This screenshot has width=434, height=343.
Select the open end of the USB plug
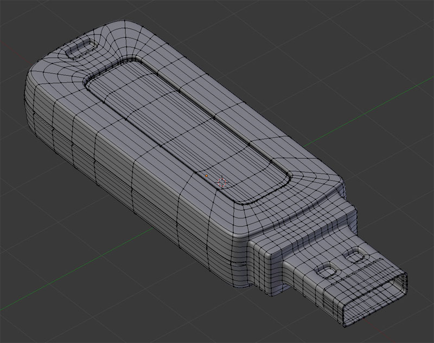tap(374, 299)
